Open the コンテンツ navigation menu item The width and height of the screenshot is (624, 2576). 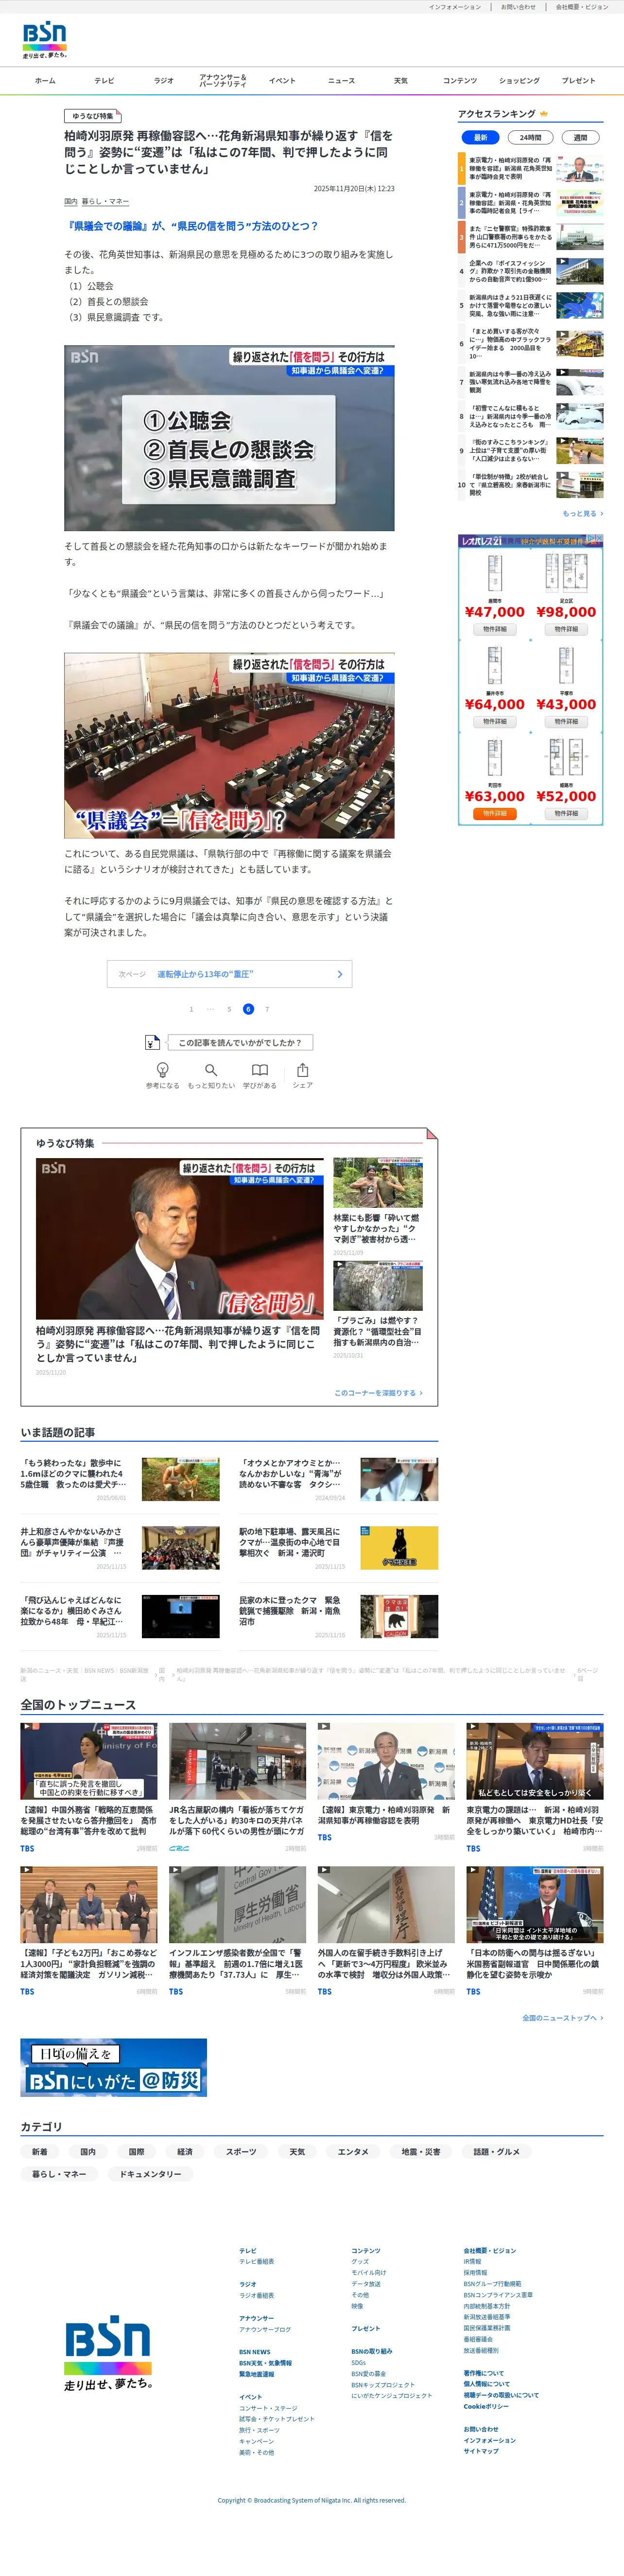[x=460, y=81]
